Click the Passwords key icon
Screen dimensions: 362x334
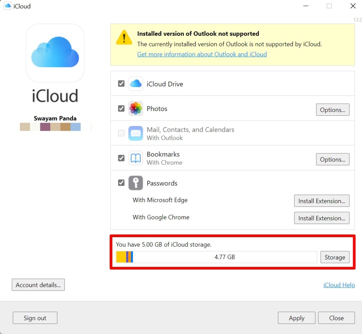(135, 183)
